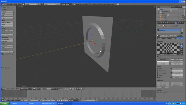Image resolution: width=186 pixels, height=105 pixels.
Task: Click the white halo color swatch
Action: (x=163, y=62)
